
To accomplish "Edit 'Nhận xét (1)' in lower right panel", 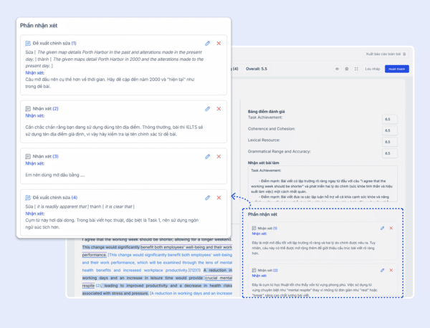I will tap(382, 228).
